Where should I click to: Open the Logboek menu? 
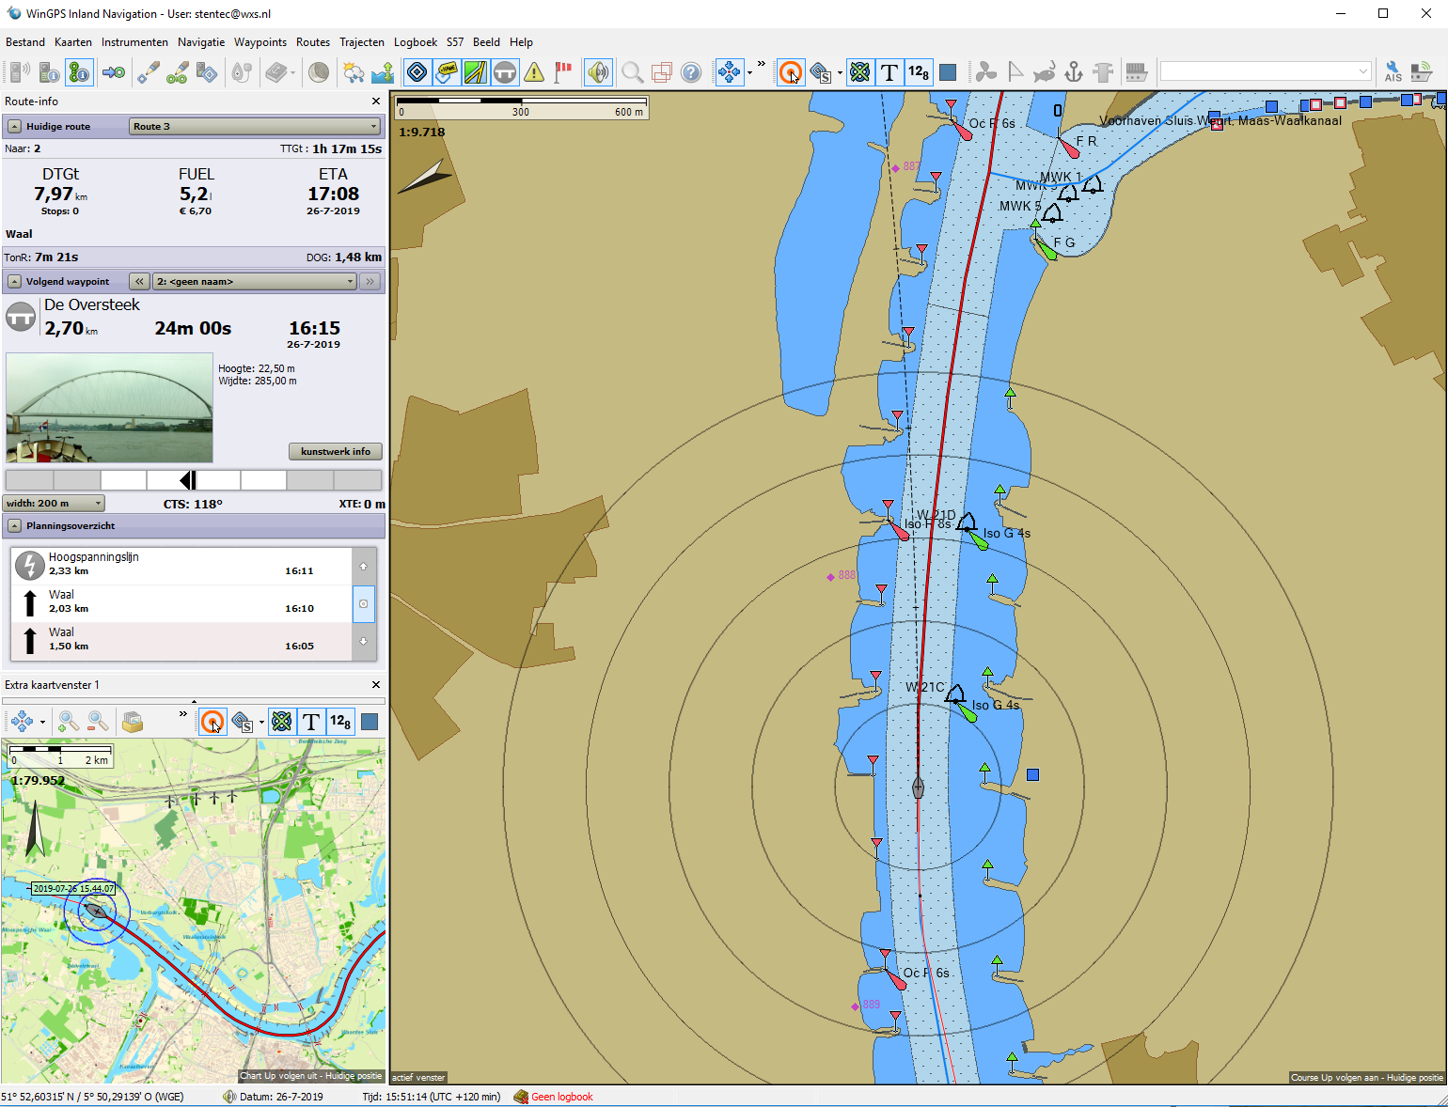click(x=416, y=42)
